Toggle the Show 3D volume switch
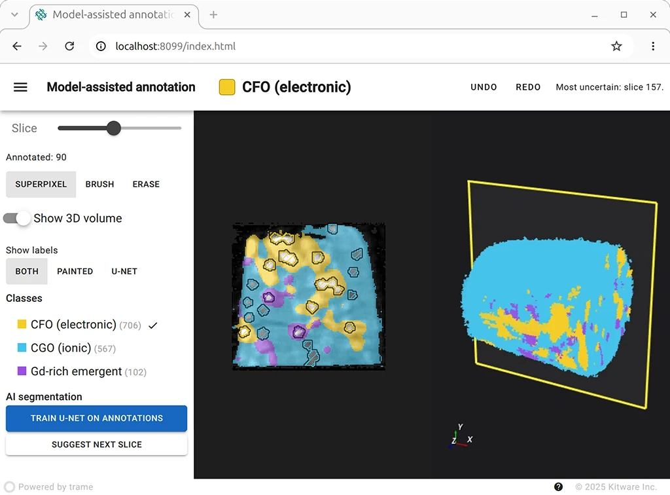This screenshot has height=495, width=670. tap(16, 219)
